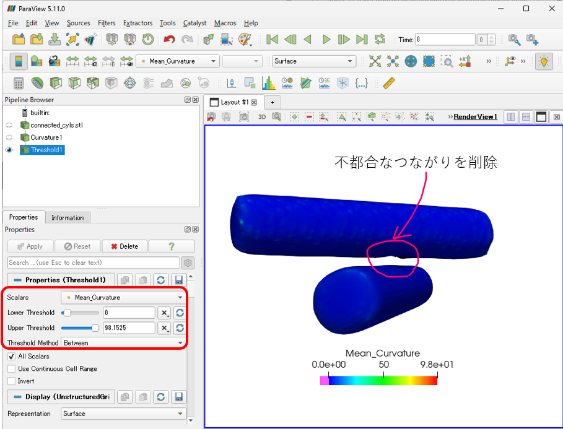563x429 pixels.
Task: Enable Use Continuous Cell Range checkbox
Action: pyautogui.click(x=12, y=369)
